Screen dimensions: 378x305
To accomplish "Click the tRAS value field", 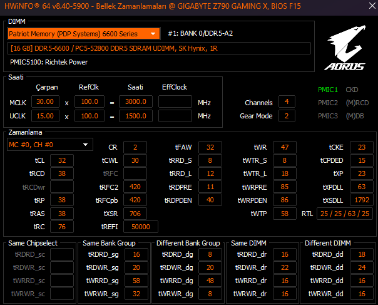I will coord(62,214).
